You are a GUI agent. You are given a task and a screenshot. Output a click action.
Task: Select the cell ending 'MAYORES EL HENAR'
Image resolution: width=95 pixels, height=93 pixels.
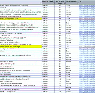pos(21,38)
